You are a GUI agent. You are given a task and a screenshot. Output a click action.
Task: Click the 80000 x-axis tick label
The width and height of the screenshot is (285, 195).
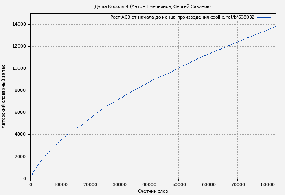(267, 184)
